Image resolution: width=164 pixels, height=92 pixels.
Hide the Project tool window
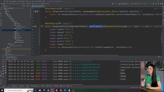[x=30, y=6]
